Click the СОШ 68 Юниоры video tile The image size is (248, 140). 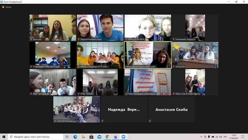76,109
